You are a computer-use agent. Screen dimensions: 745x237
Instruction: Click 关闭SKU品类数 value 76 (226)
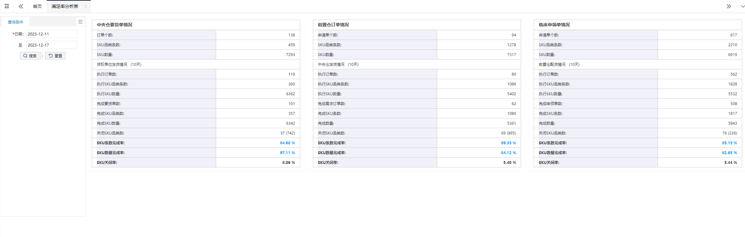[x=729, y=133]
